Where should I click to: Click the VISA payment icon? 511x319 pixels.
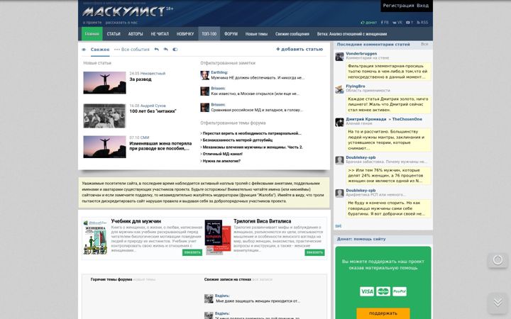(x=367, y=291)
